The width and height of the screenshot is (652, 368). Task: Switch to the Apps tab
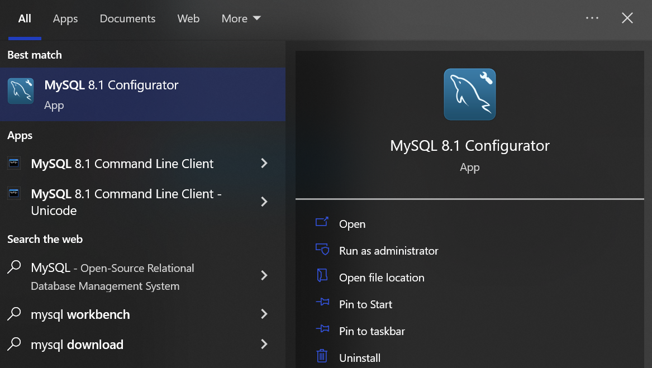point(65,18)
